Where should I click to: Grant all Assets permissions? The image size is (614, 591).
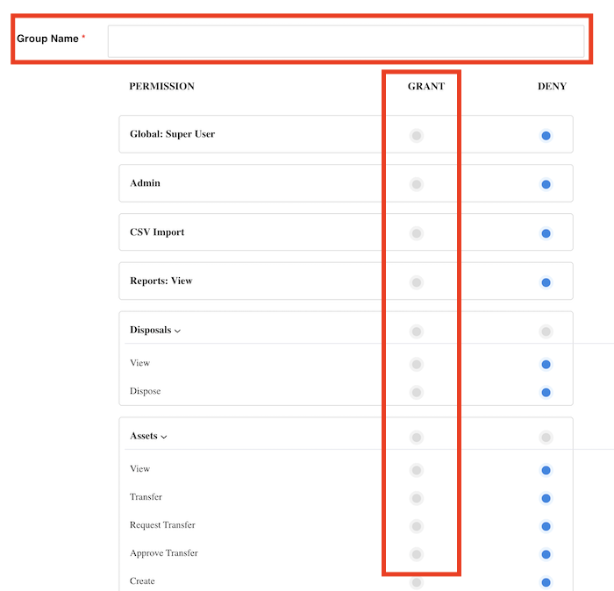click(417, 437)
